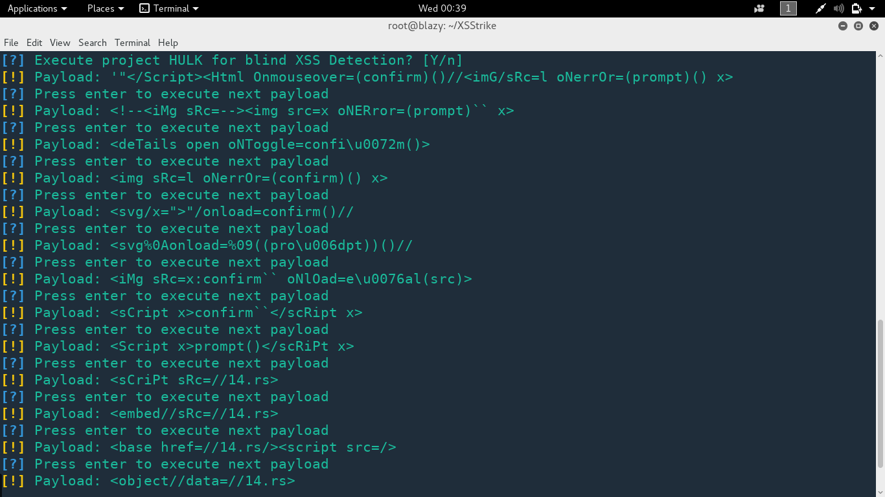Expand the system menu arrow
885x497 pixels.
point(872,9)
